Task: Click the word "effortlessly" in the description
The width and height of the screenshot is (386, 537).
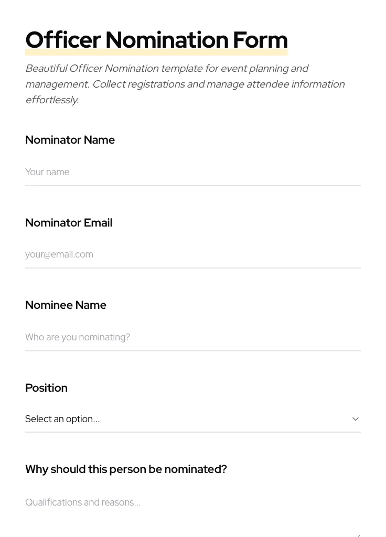Action: (x=51, y=100)
